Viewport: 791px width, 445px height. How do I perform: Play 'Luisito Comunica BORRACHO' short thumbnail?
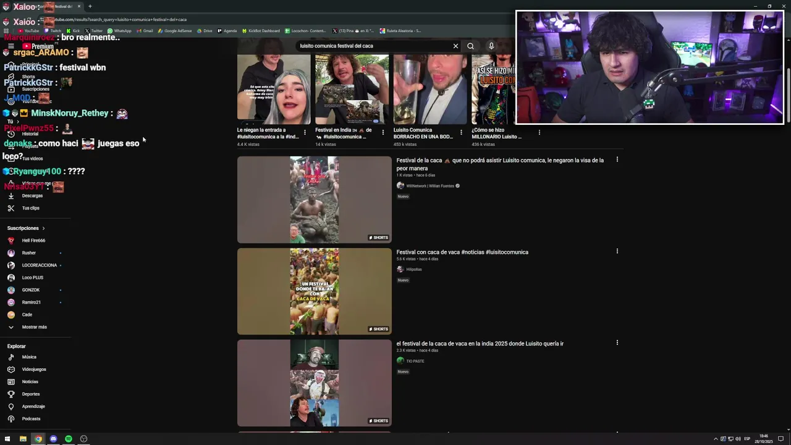(430, 89)
